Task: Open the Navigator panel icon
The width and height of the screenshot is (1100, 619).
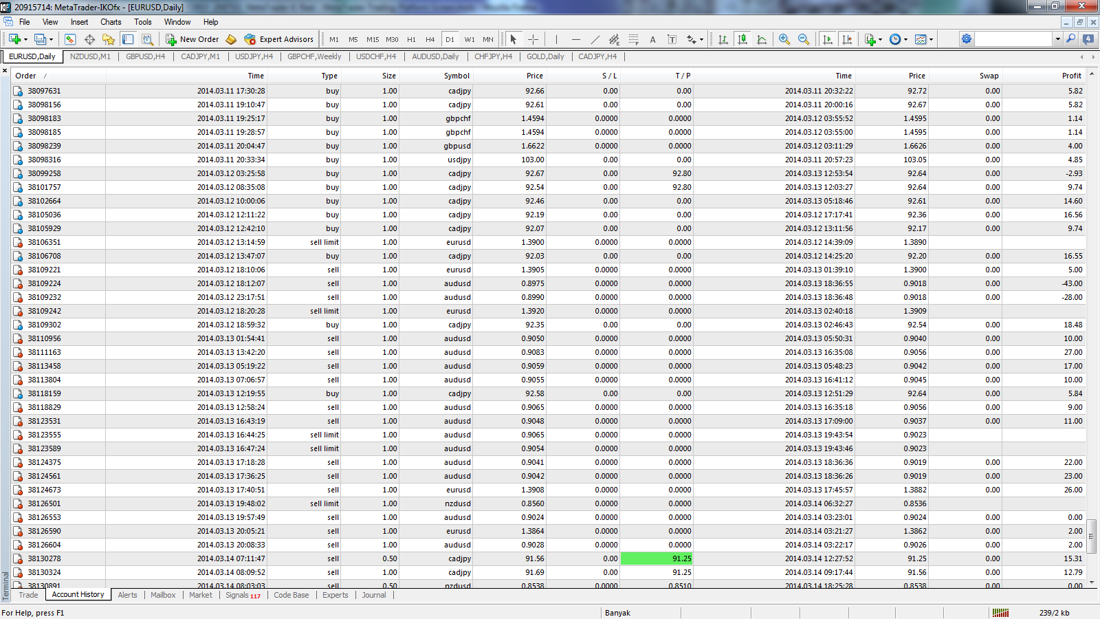Action: pyautogui.click(x=109, y=39)
